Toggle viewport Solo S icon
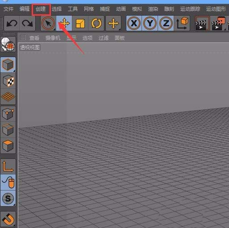 pyautogui.click(x=8, y=199)
